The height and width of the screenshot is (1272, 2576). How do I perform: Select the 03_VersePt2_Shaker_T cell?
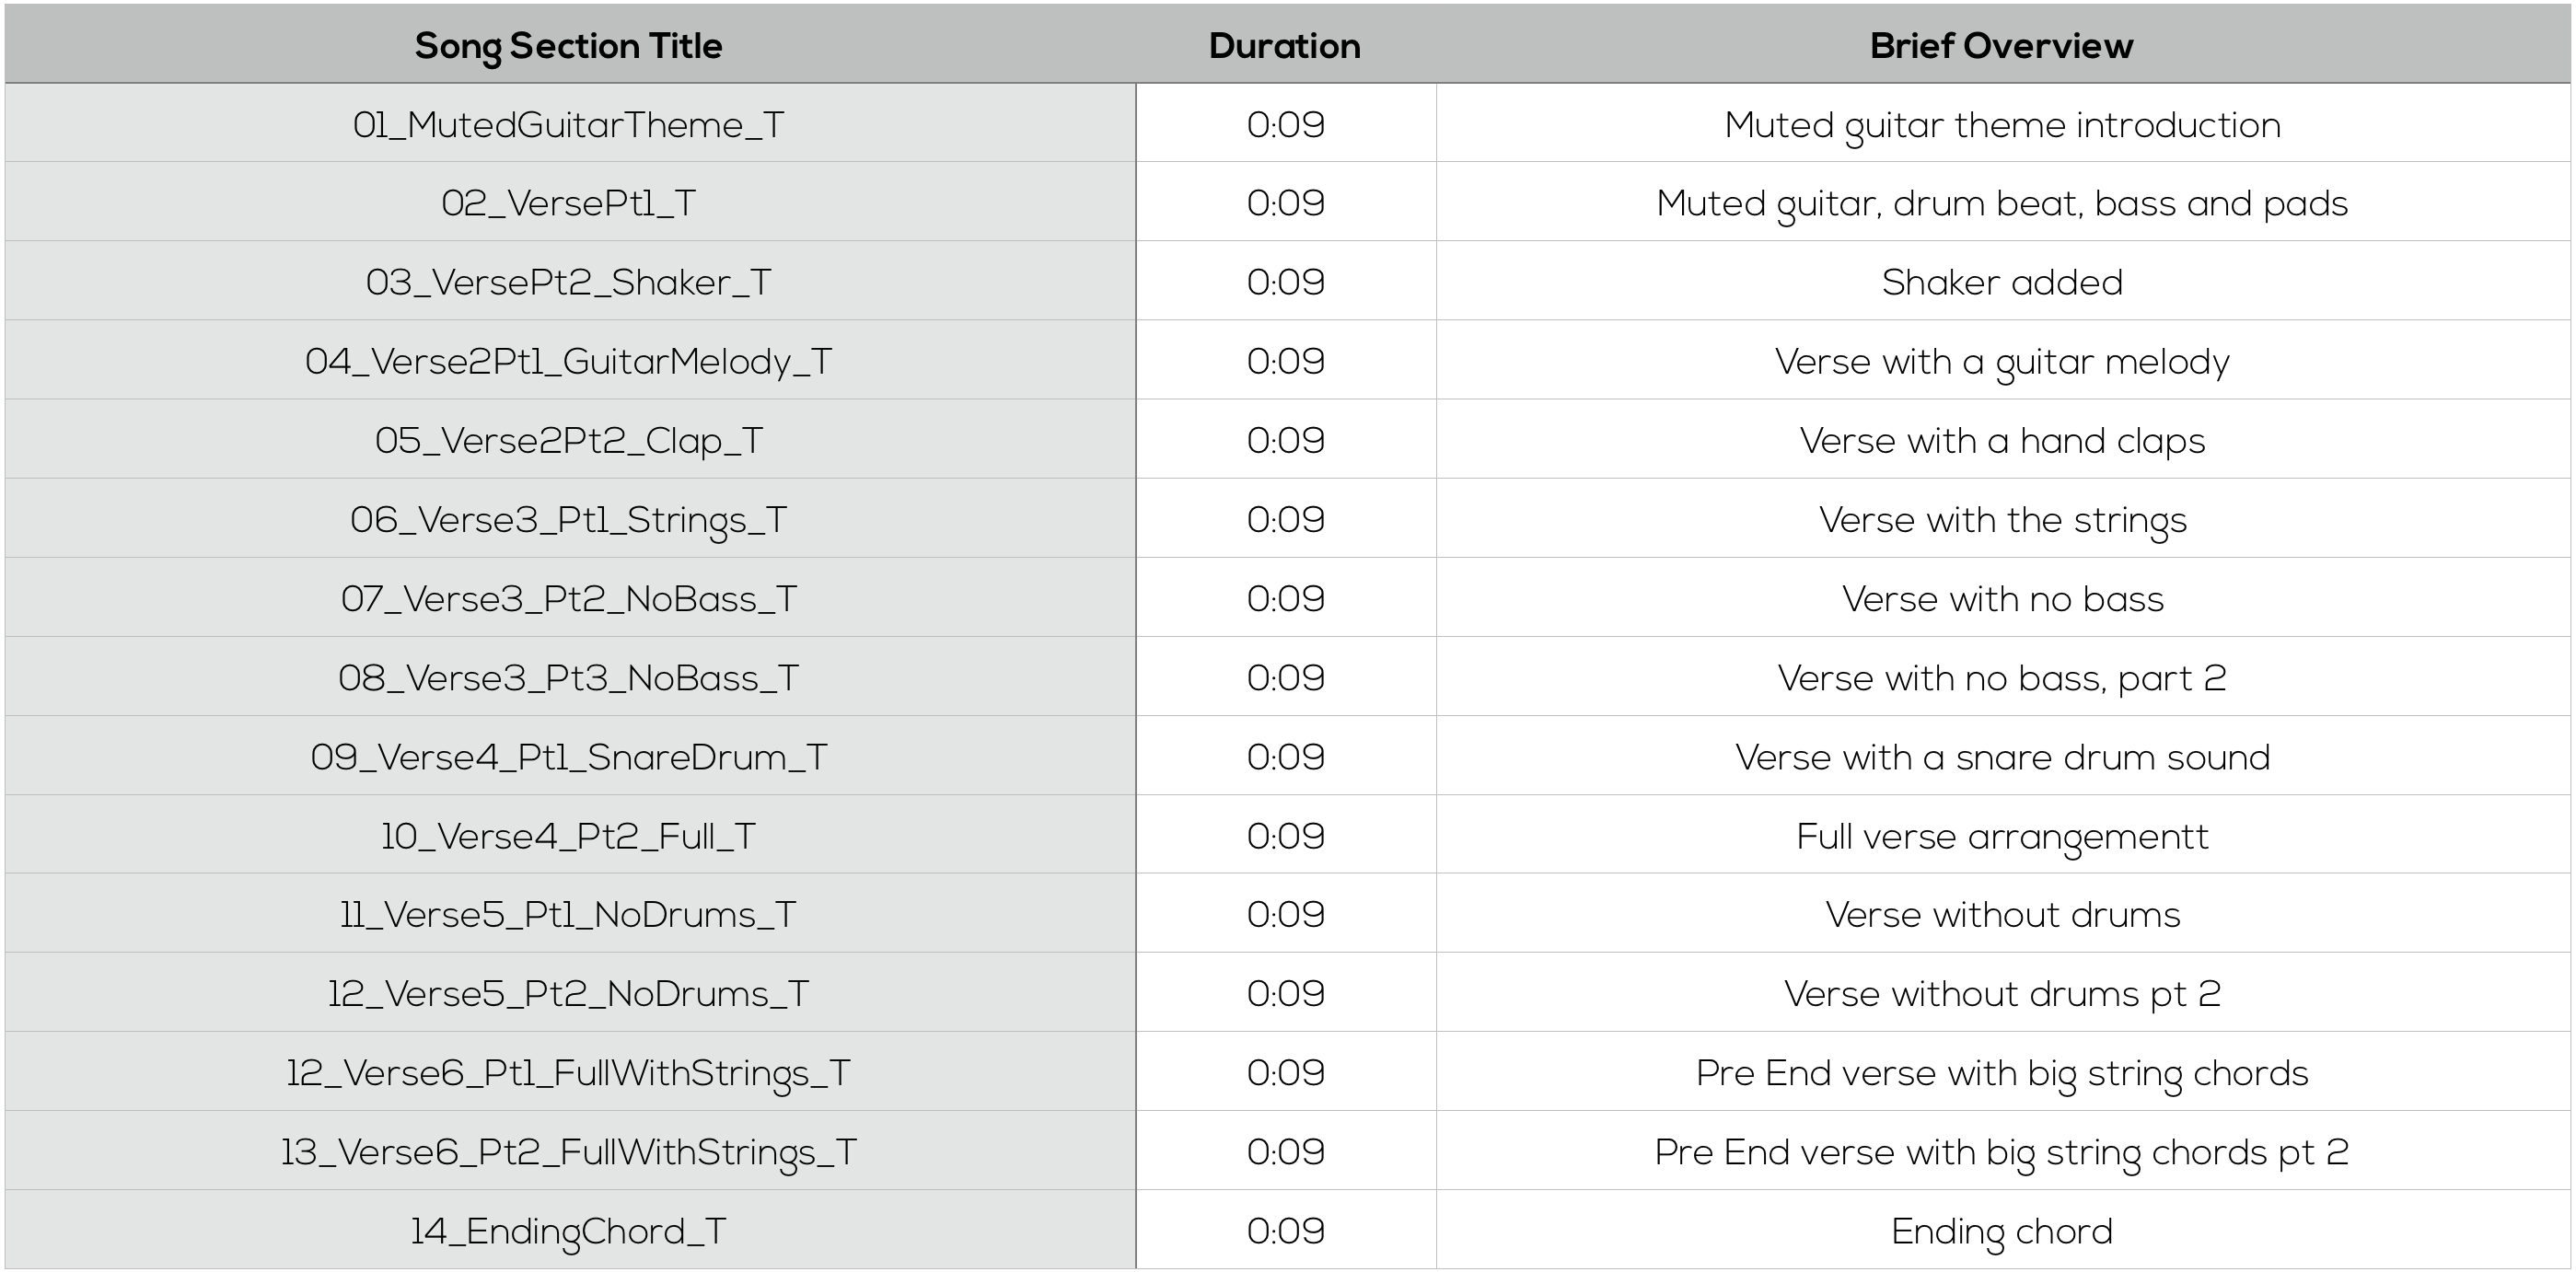click(568, 282)
